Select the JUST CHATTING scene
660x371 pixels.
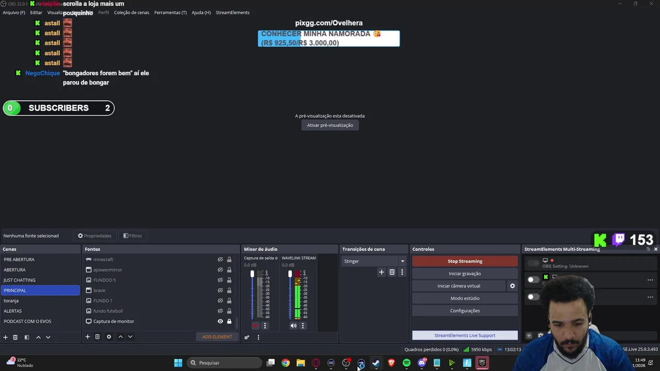pyautogui.click(x=40, y=280)
